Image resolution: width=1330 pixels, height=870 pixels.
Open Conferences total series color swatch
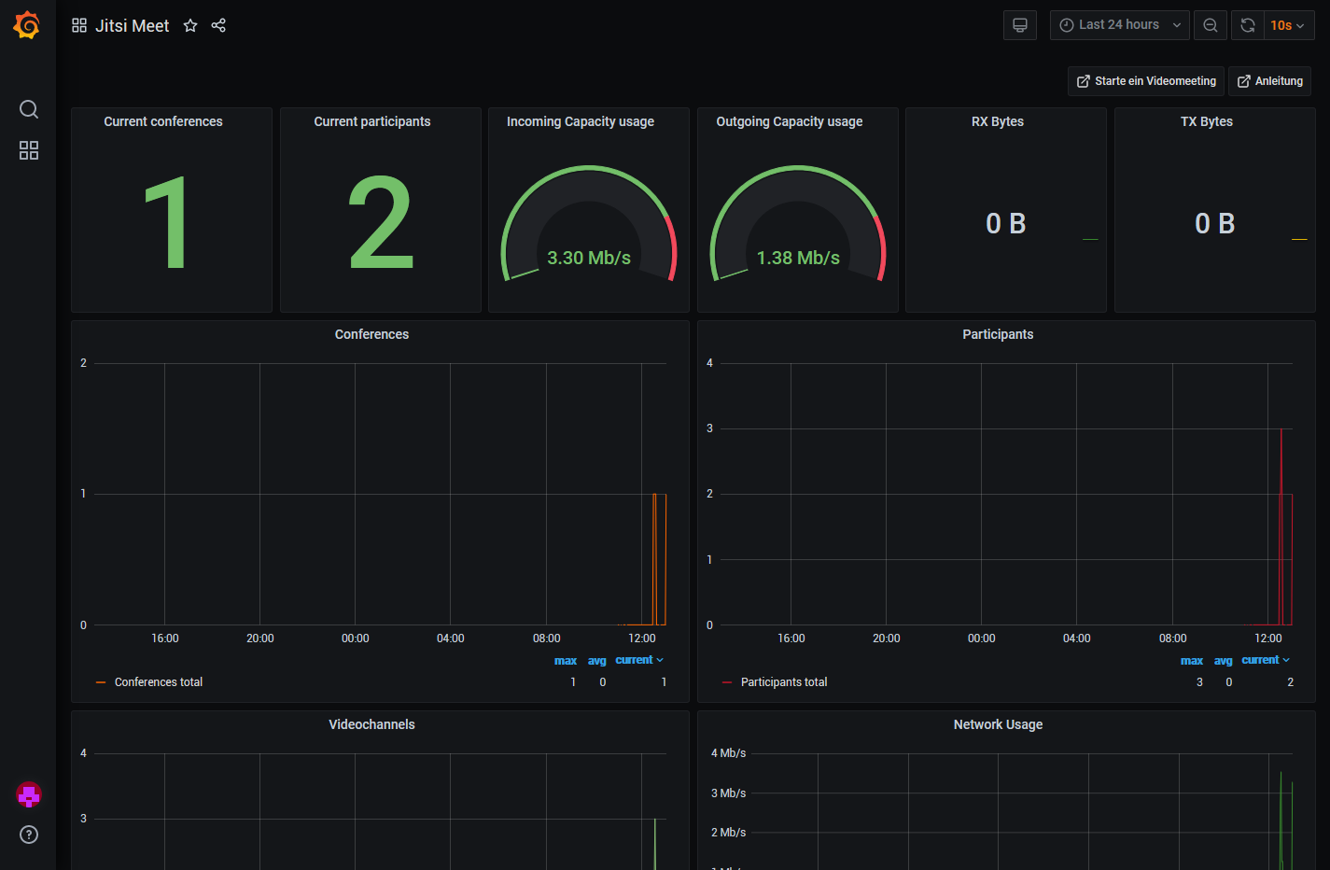click(101, 682)
